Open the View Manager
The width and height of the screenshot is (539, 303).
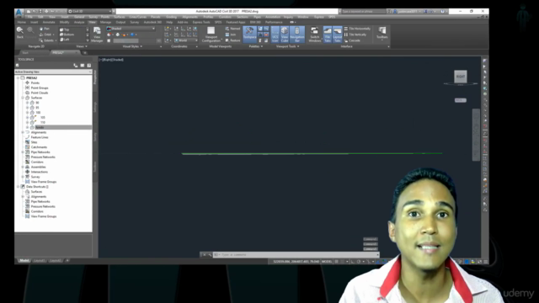pos(97,35)
